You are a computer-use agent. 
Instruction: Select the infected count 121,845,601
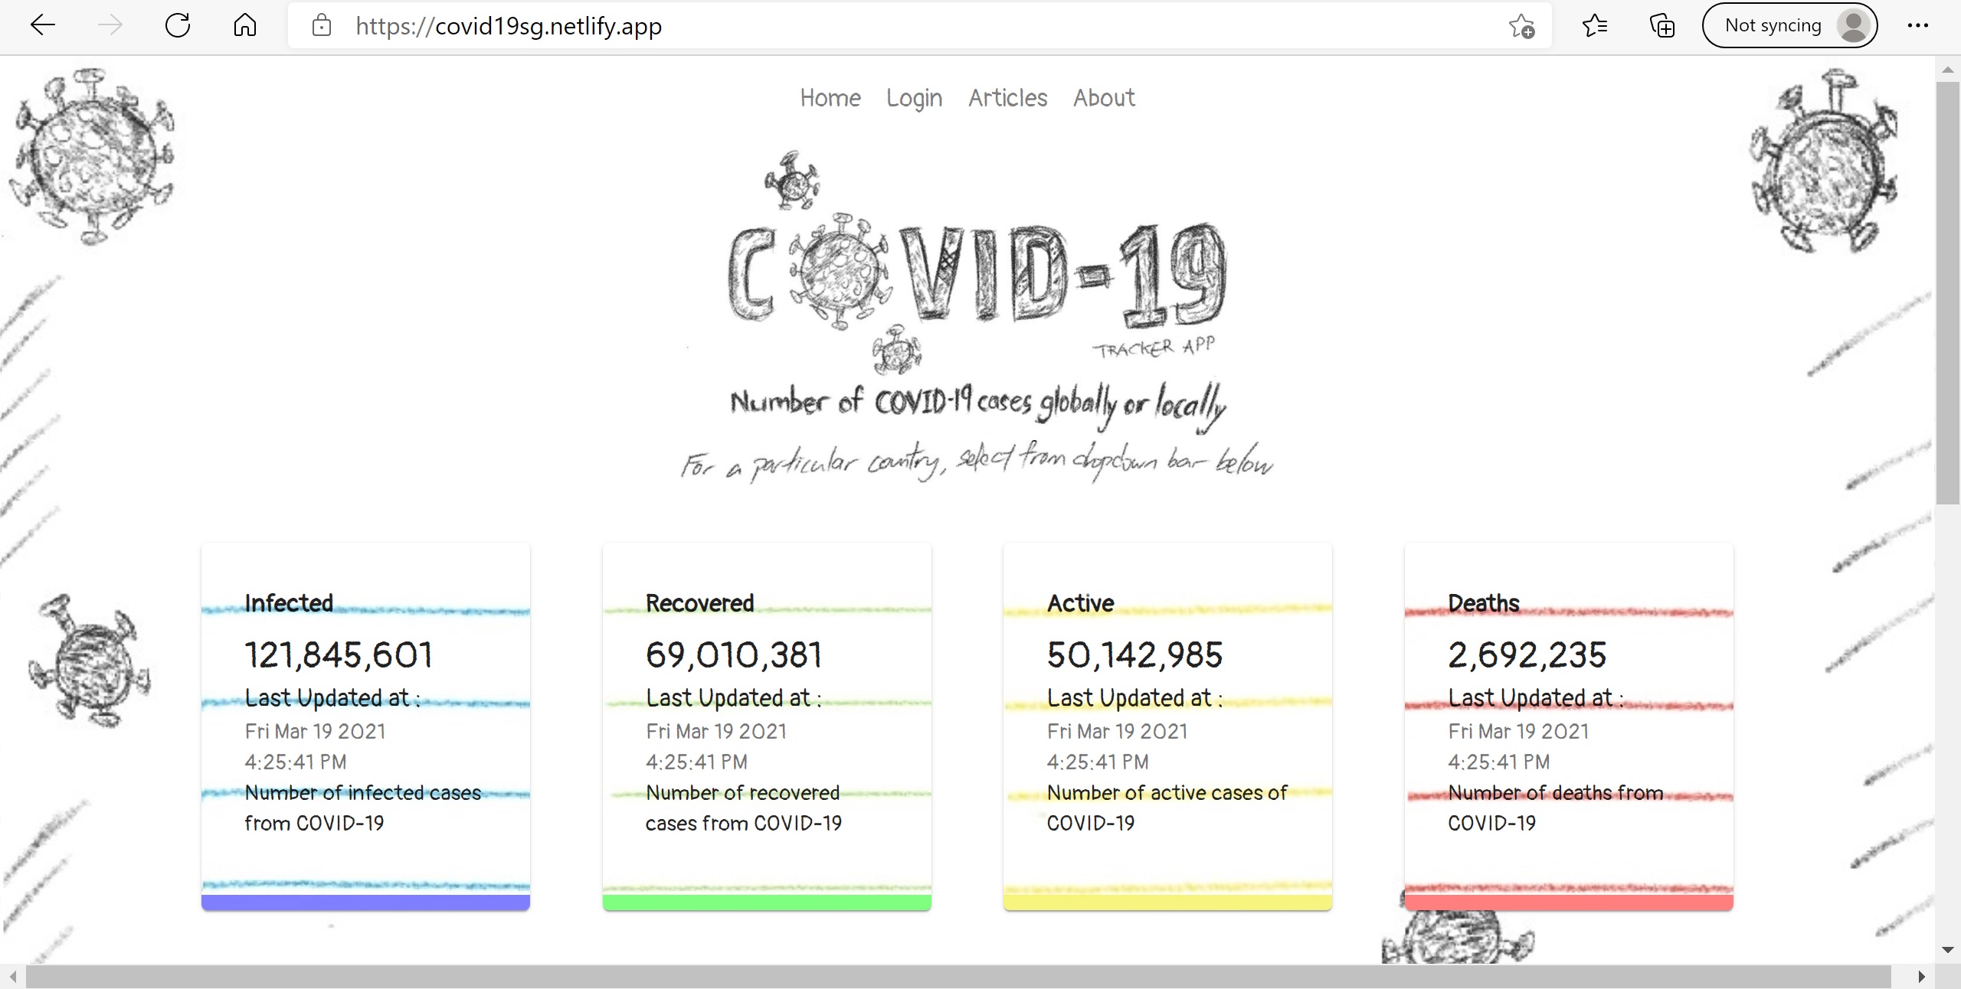point(339,654)
